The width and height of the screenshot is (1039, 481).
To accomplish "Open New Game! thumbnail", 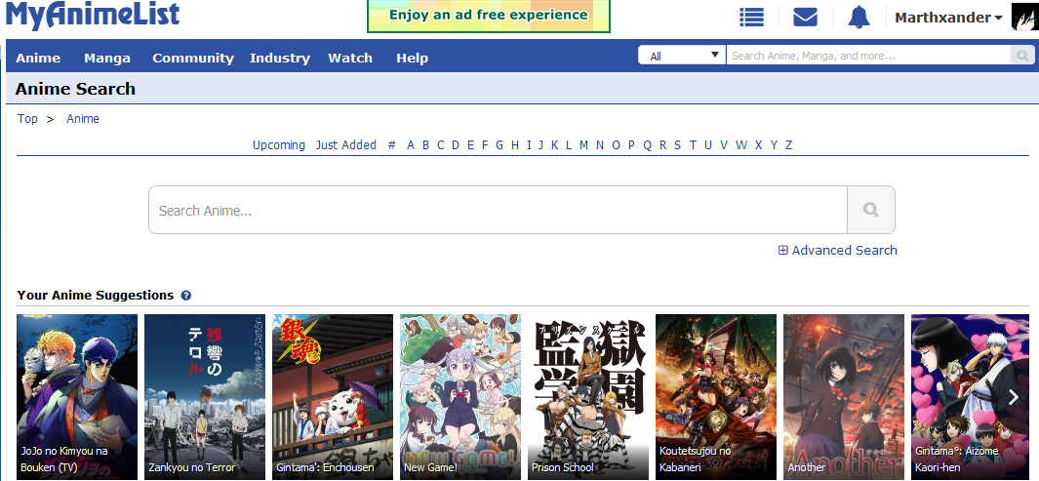I will [460, 397].
